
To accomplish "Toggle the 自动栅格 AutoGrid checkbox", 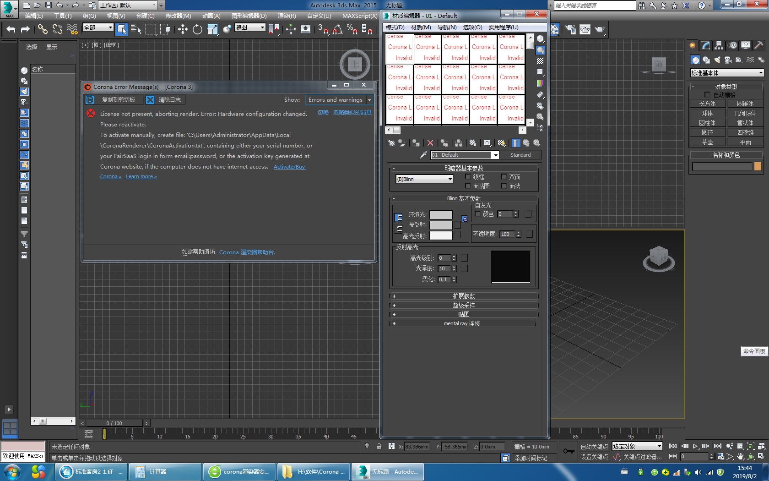I will pos(707,95).
